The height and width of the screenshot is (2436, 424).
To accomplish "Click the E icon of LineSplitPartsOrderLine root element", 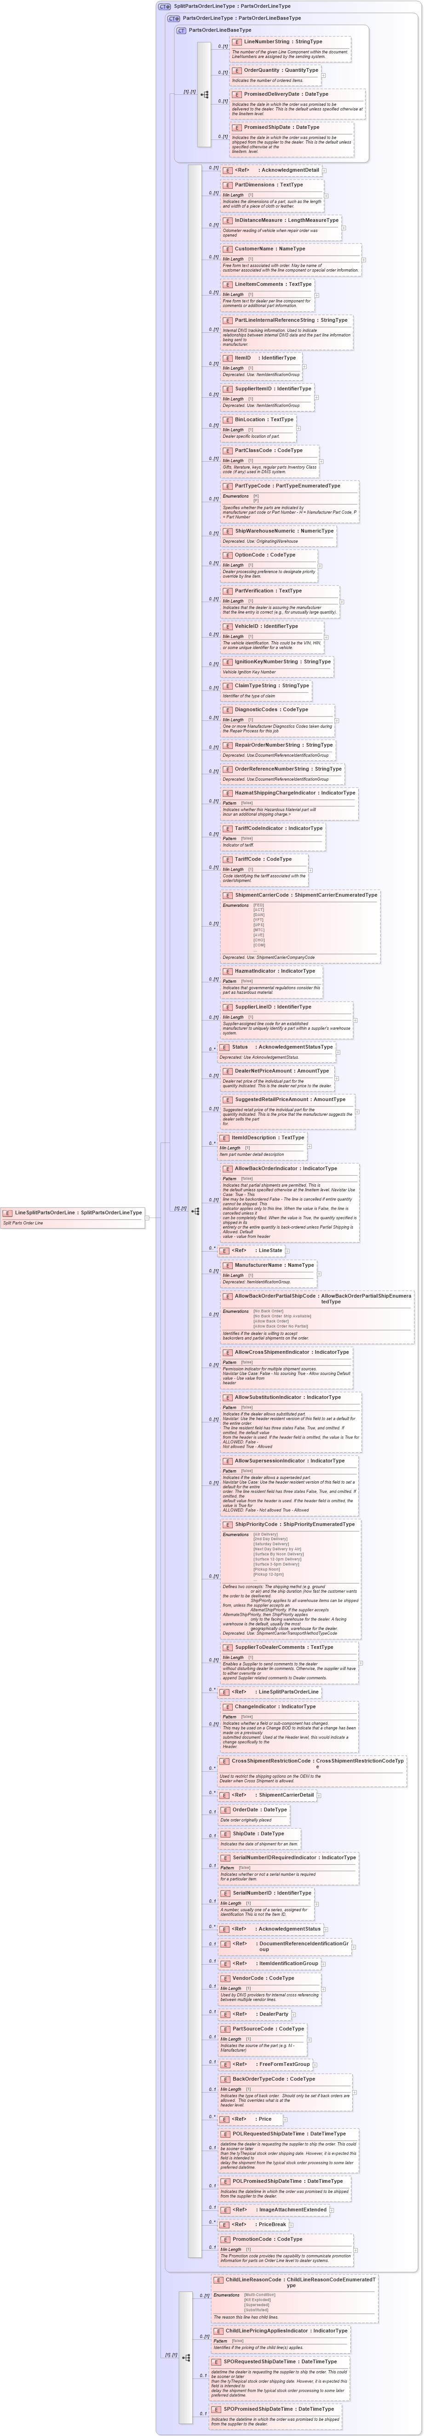I will click(x=8, y=1212).
